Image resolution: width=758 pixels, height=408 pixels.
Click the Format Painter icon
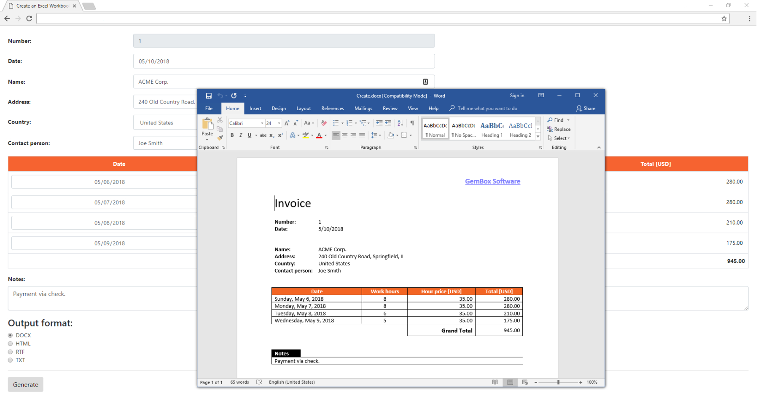pos(220,138)
